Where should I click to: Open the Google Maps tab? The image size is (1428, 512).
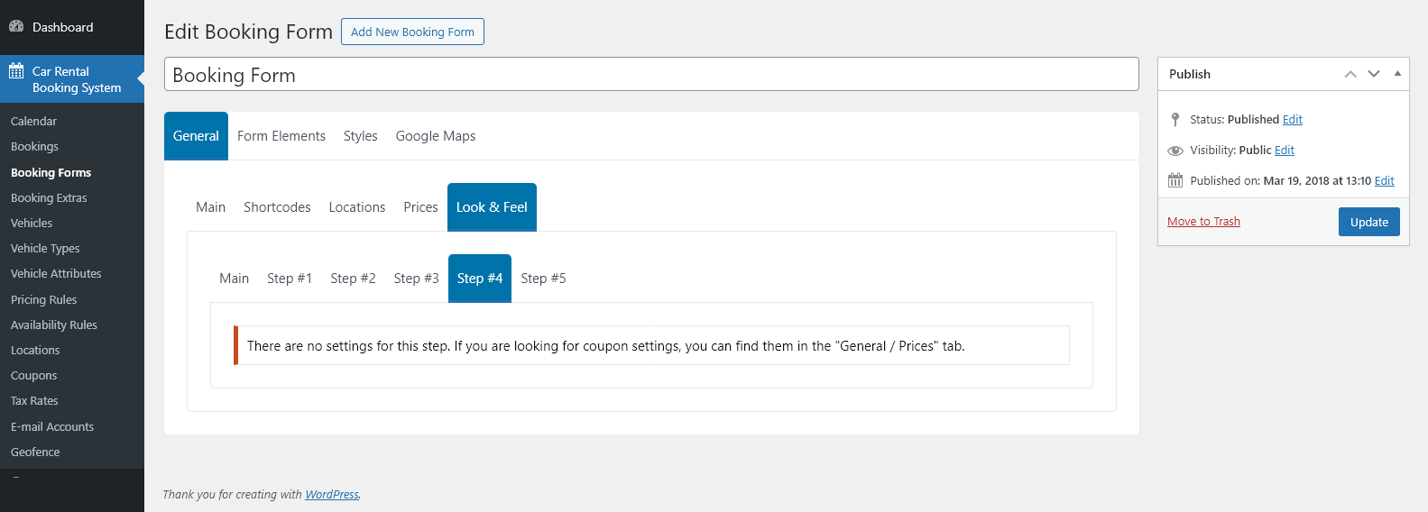pos(436,136)
